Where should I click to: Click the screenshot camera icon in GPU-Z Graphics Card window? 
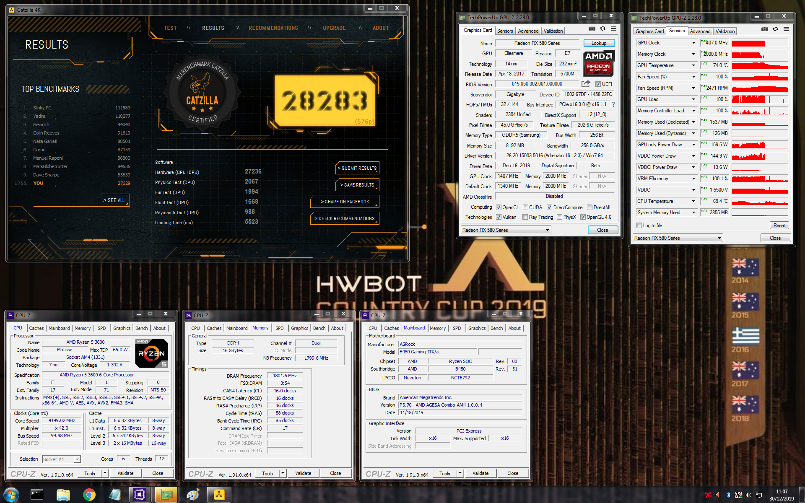(x=592, y=29)
